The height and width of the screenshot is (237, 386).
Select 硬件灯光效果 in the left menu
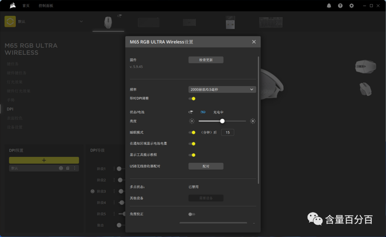(19, 91)
